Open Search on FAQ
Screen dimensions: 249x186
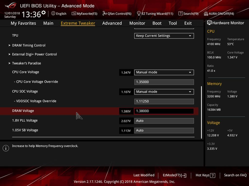click(x=235, y=175)
